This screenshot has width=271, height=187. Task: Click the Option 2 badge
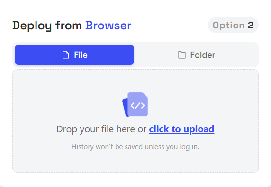[233, 25]
